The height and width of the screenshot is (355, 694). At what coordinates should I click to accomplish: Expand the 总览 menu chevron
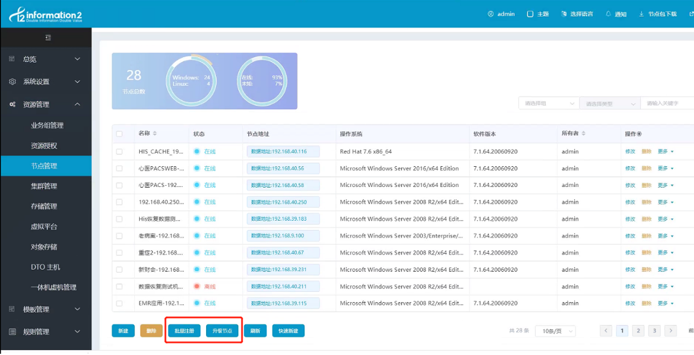(77, 59)
